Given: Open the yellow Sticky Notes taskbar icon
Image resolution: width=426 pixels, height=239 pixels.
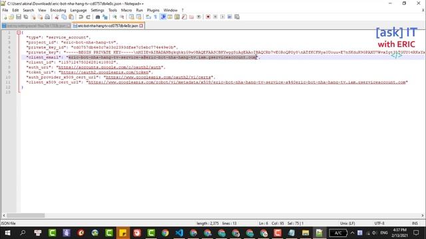Looking at the screenshot, I should click(x=122, y=233).
